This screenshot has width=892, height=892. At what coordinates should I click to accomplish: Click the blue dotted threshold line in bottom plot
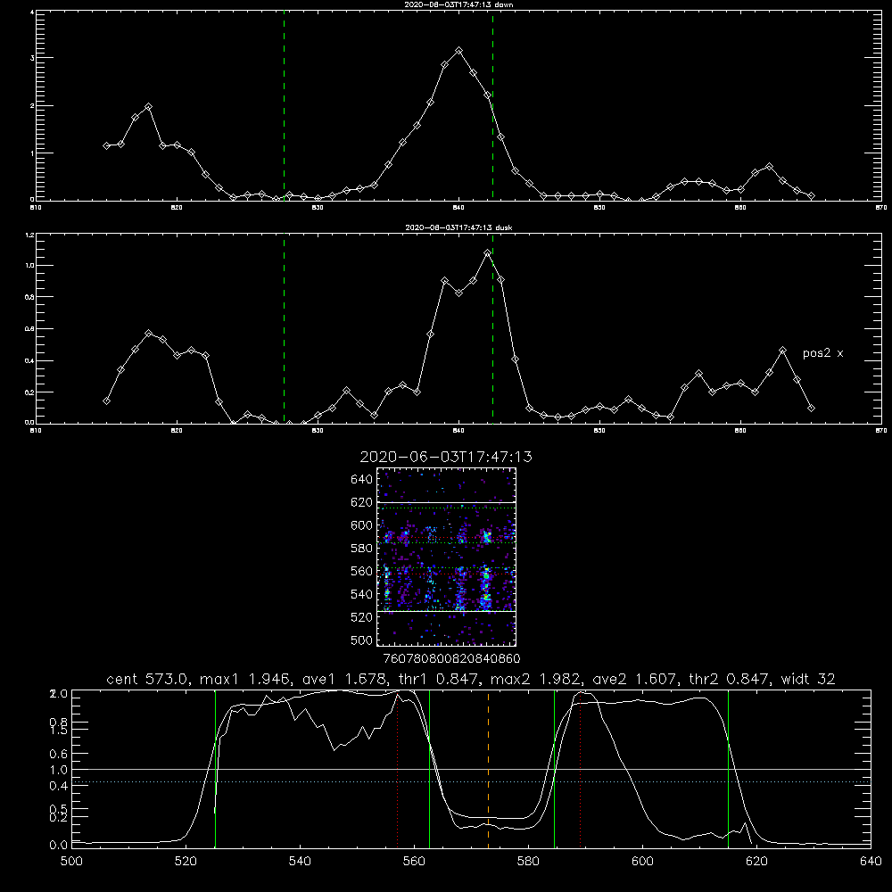coord(471,782)
